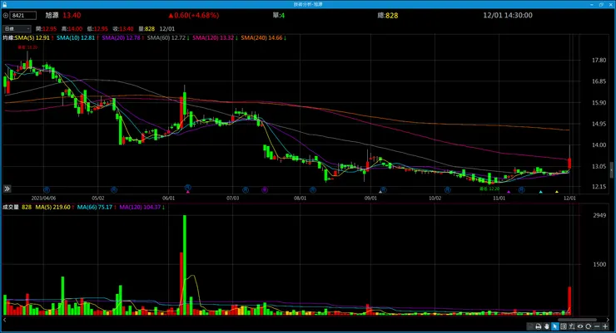Viewport: 616px width, 333px height.
Task: Click the stock code field 8421
Action: 23,16
